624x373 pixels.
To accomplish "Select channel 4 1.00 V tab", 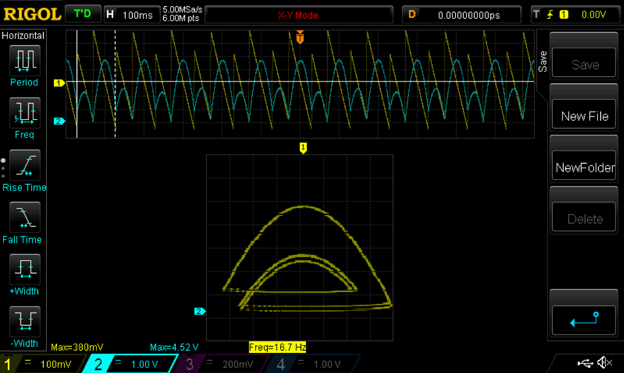I will (x=313, y=364).
